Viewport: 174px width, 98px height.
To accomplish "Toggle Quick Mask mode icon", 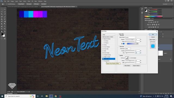I will 2,39.
